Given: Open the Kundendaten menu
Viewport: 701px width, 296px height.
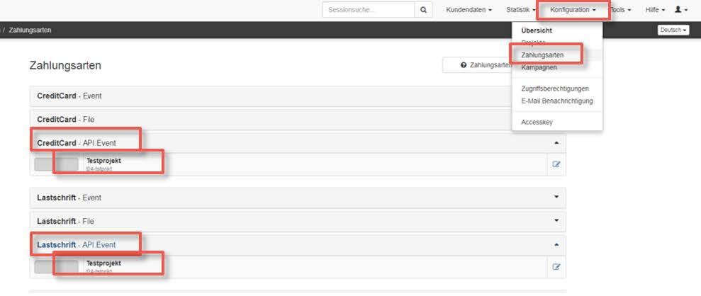Looking at the screenshot, I should tap(469, 10).
